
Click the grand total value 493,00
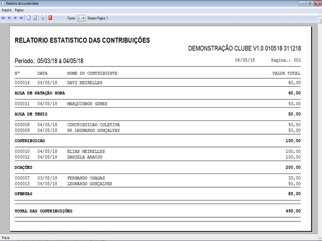pos(293,211)
